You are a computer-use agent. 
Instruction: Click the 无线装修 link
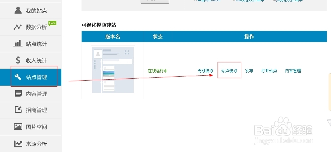click(x=205, y=71)
